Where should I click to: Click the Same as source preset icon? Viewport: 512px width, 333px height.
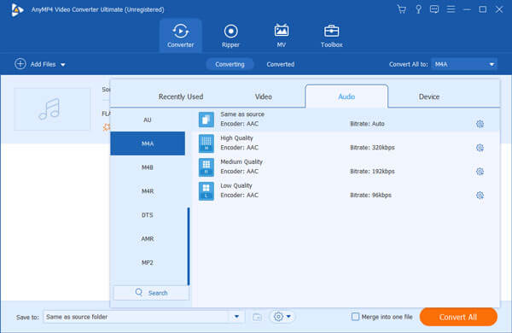207,120
